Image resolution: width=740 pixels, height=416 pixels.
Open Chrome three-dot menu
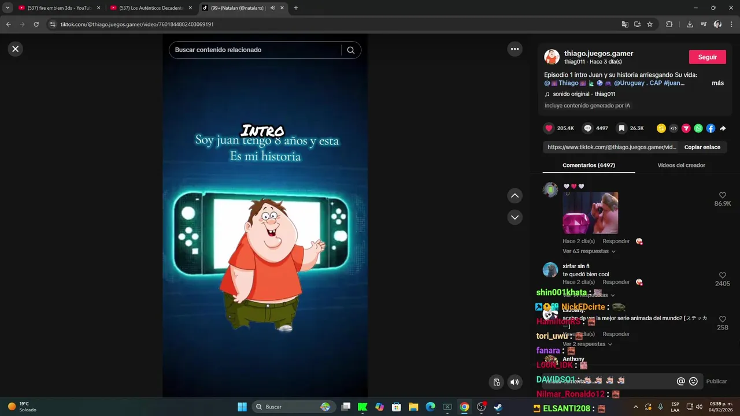click(731, 24)
